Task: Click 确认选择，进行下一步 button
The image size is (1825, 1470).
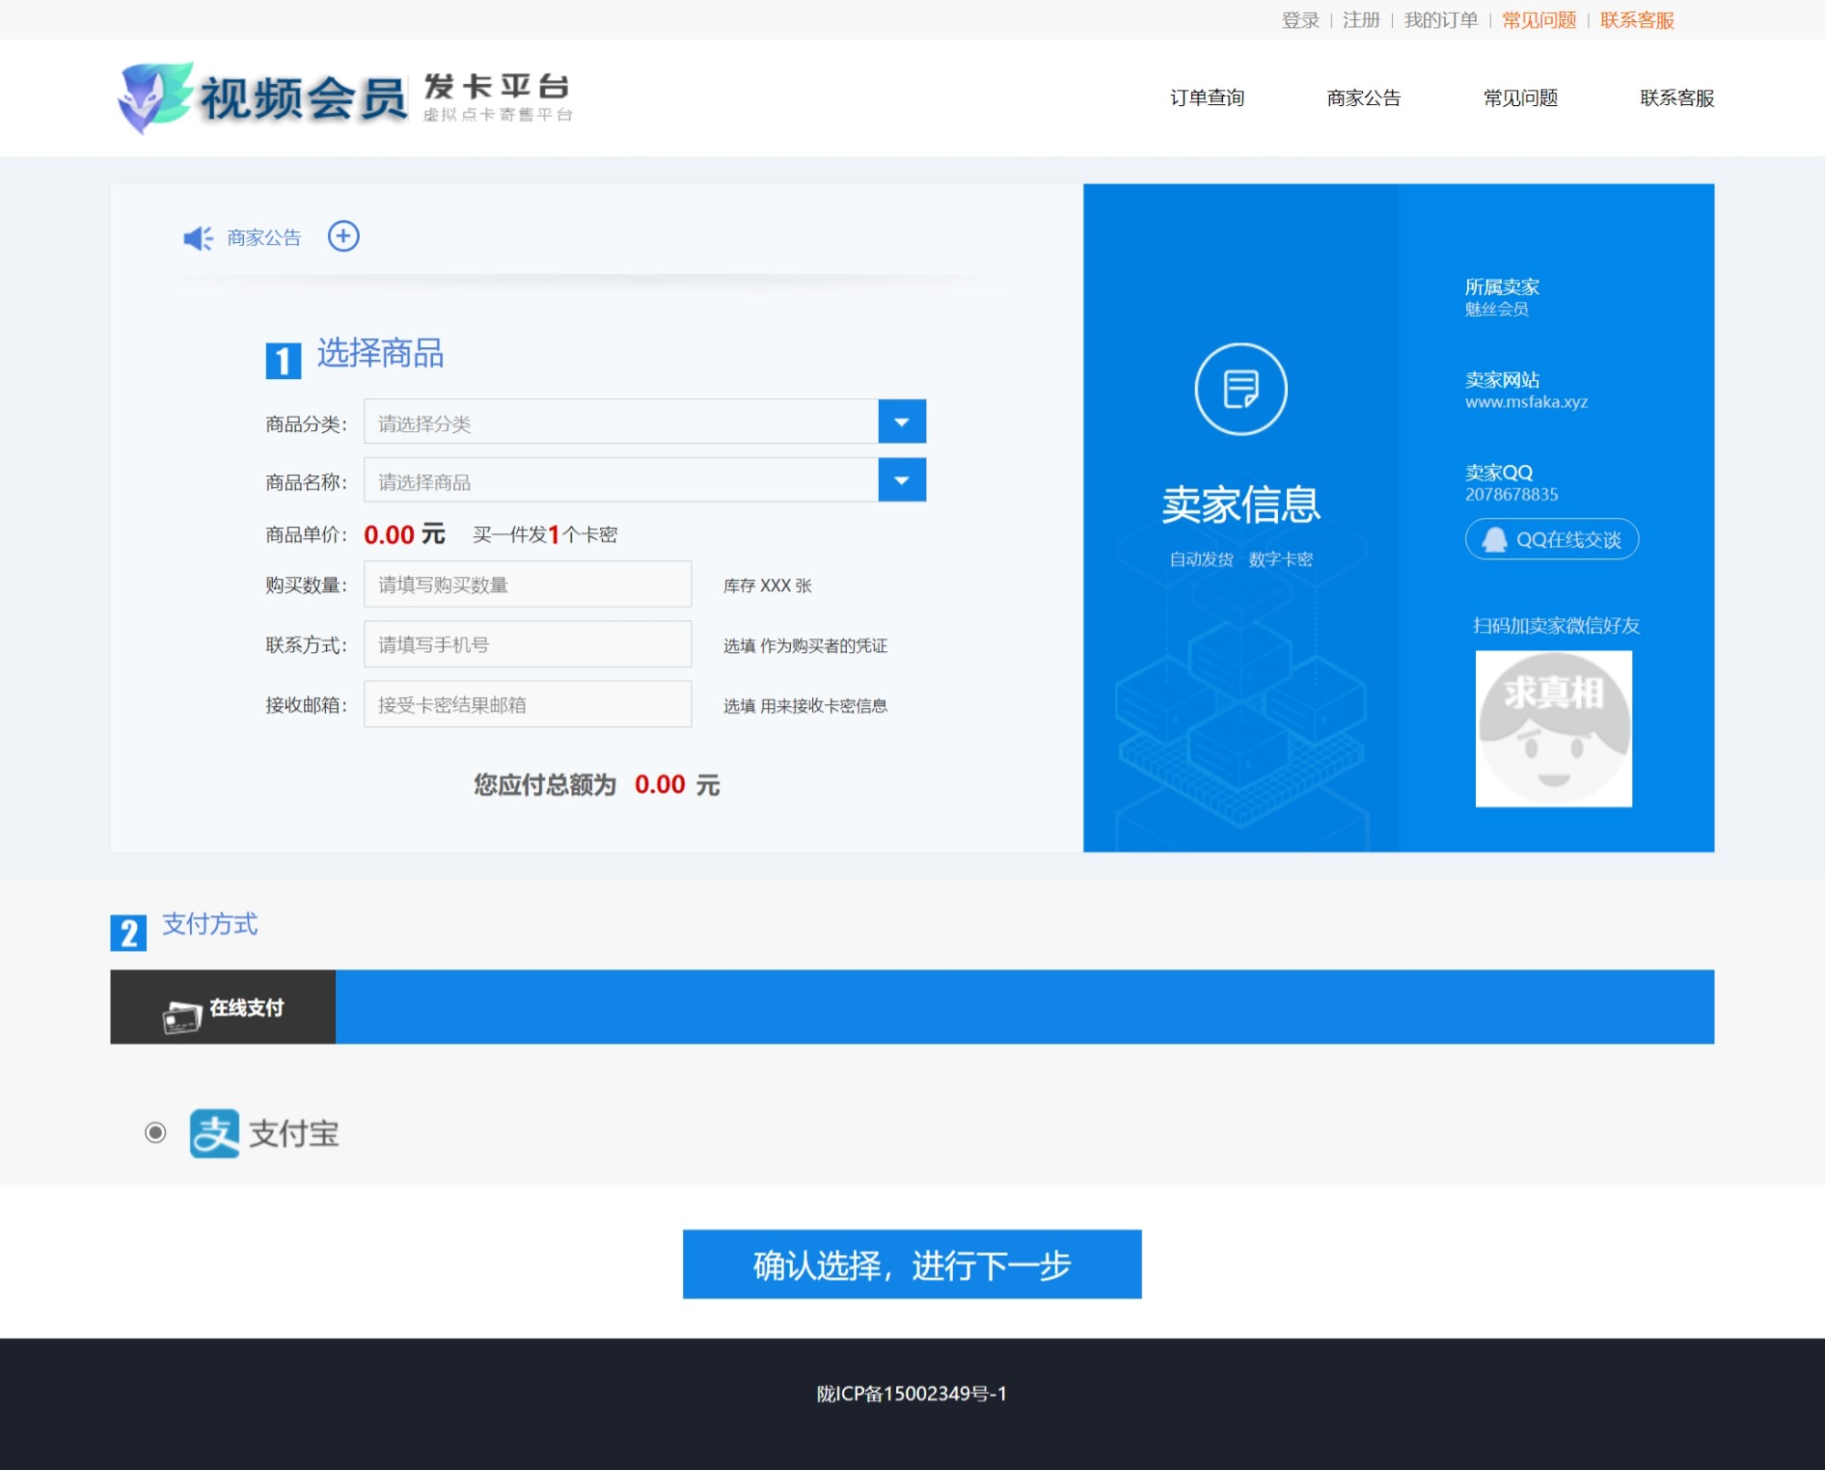Action: [912, 1265]
